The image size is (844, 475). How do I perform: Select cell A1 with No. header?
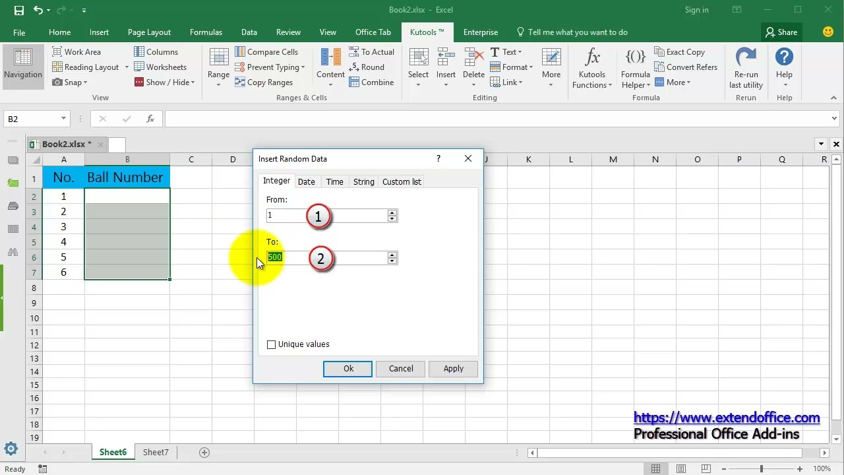[x=63, y=177]
